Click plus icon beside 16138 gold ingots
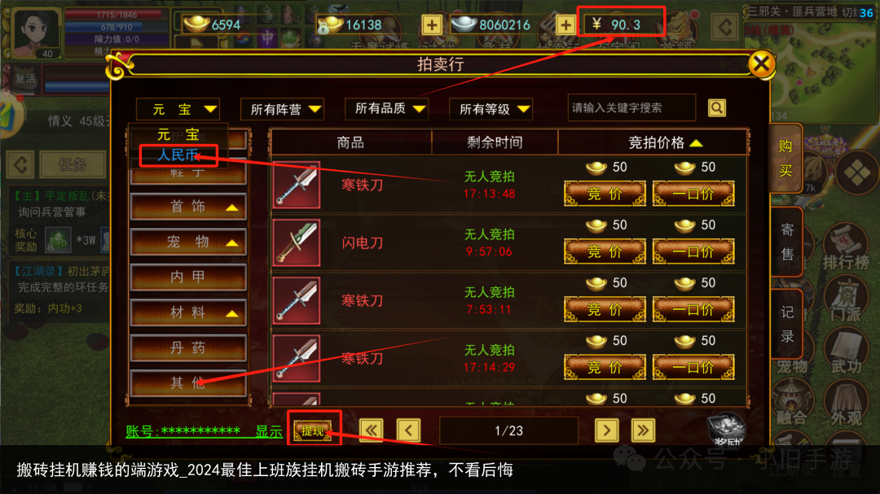This screenshot has width=880, height=494. tap(432, 24)
